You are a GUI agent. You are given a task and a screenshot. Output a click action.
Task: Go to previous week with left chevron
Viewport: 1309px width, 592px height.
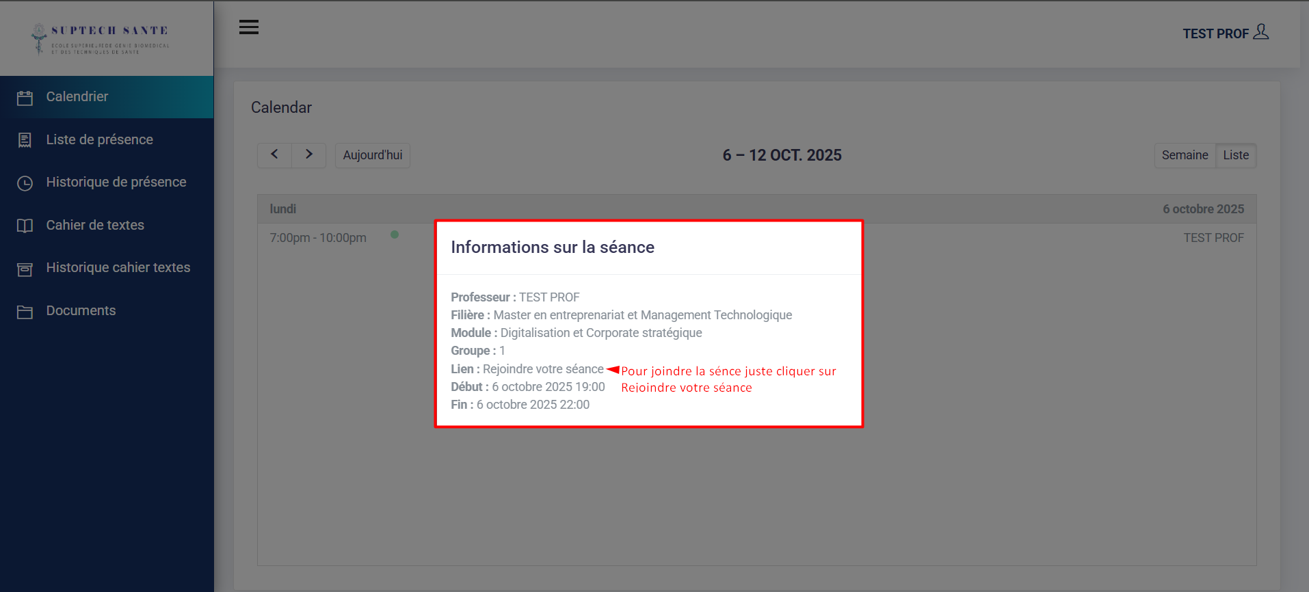(x=274, y=154)
